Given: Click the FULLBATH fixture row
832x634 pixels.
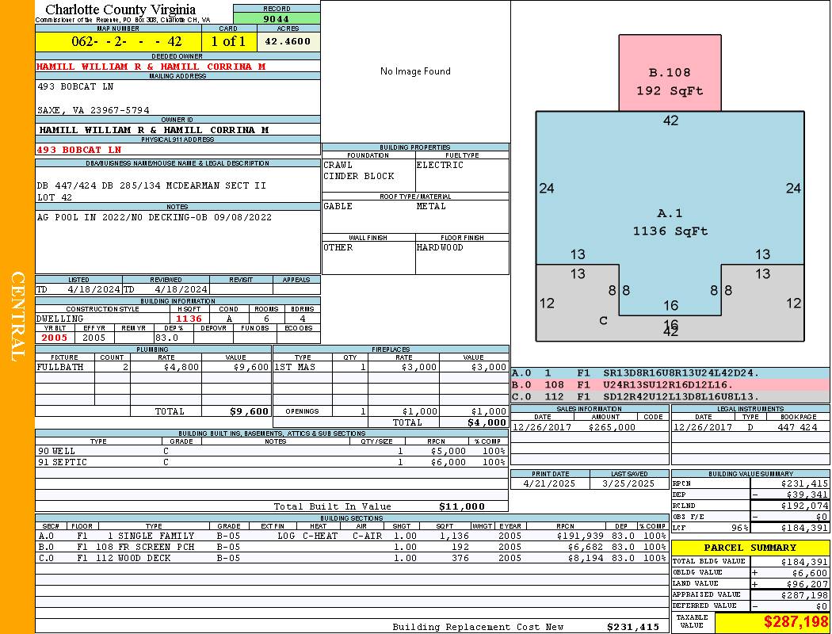Looking at the screenshot, I should [x=153, y=367].
